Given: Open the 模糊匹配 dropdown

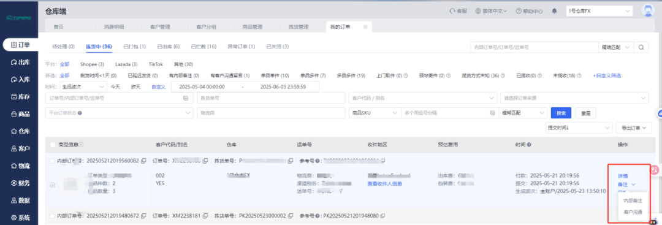Looking at the screenshot, I should (522, 113).
